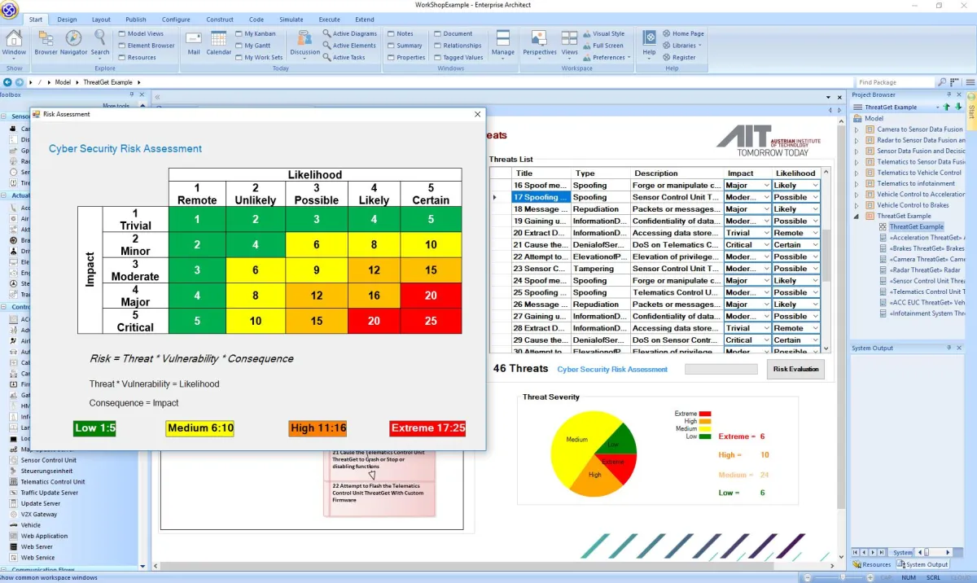Image resolution: width=977 pixels, height=583 pixels.
Task: Click the Find Package magnifier icon
Action: pos(942,82)
